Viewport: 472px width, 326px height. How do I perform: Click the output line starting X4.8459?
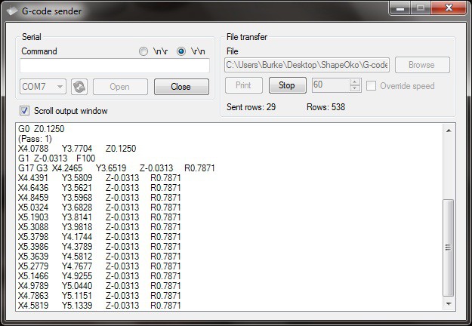[x=100, y=198]
